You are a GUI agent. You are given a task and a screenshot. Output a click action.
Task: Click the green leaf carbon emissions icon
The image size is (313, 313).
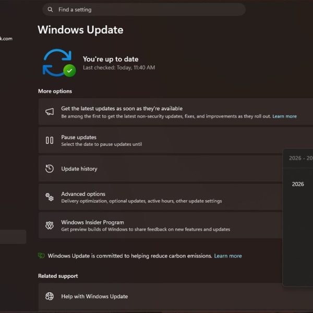(x=41, y=256)
